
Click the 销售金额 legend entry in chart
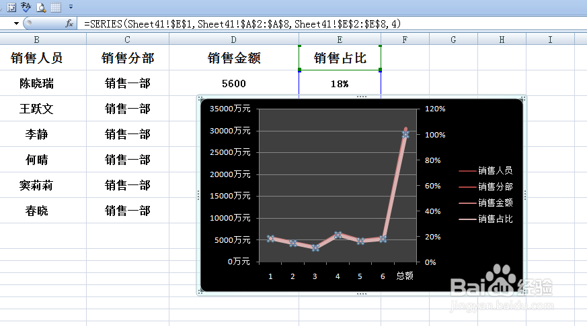coord(485,203)
